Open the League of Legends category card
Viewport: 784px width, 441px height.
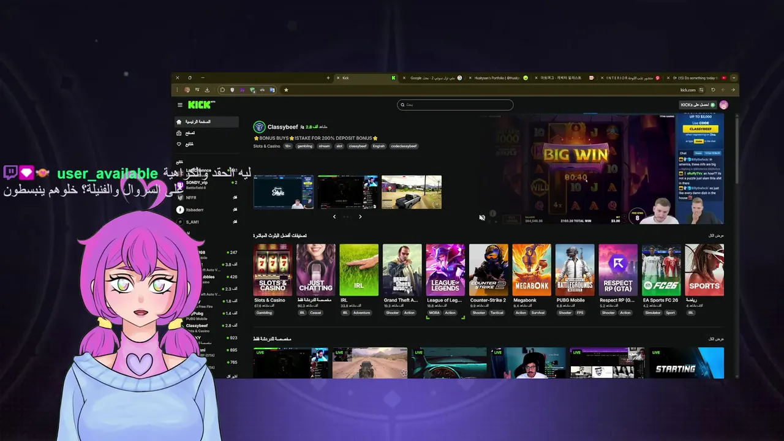click(445, 270)
